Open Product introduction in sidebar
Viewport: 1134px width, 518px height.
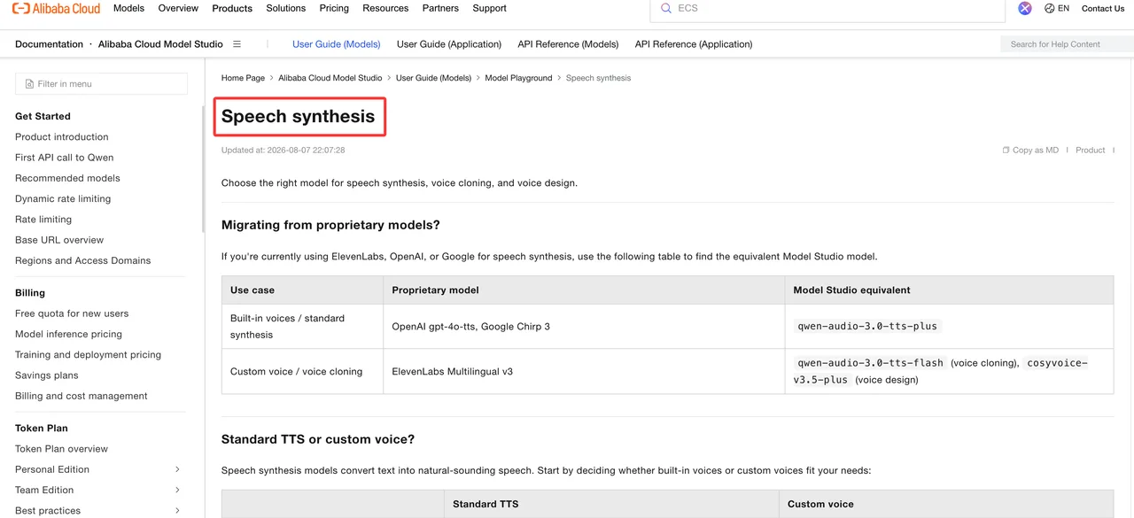pos(62,137)
